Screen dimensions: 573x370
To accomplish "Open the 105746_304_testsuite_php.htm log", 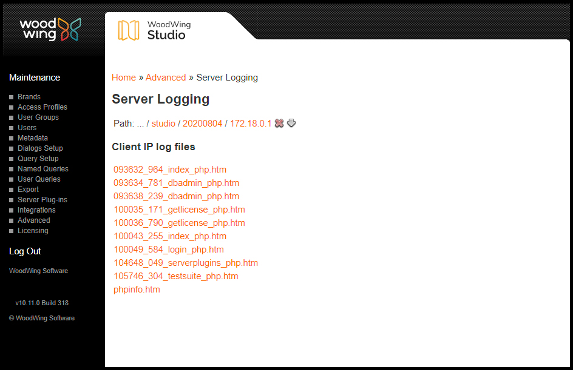I will coord(176,276).
